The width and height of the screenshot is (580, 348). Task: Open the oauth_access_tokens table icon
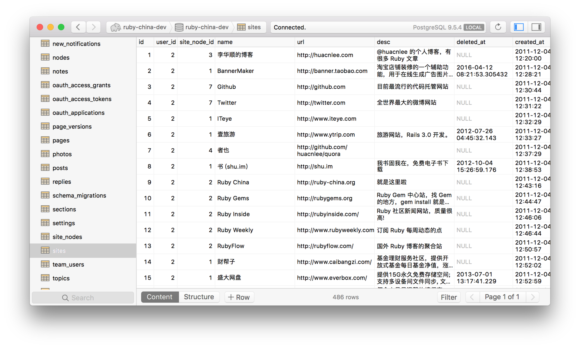[45, 99]
